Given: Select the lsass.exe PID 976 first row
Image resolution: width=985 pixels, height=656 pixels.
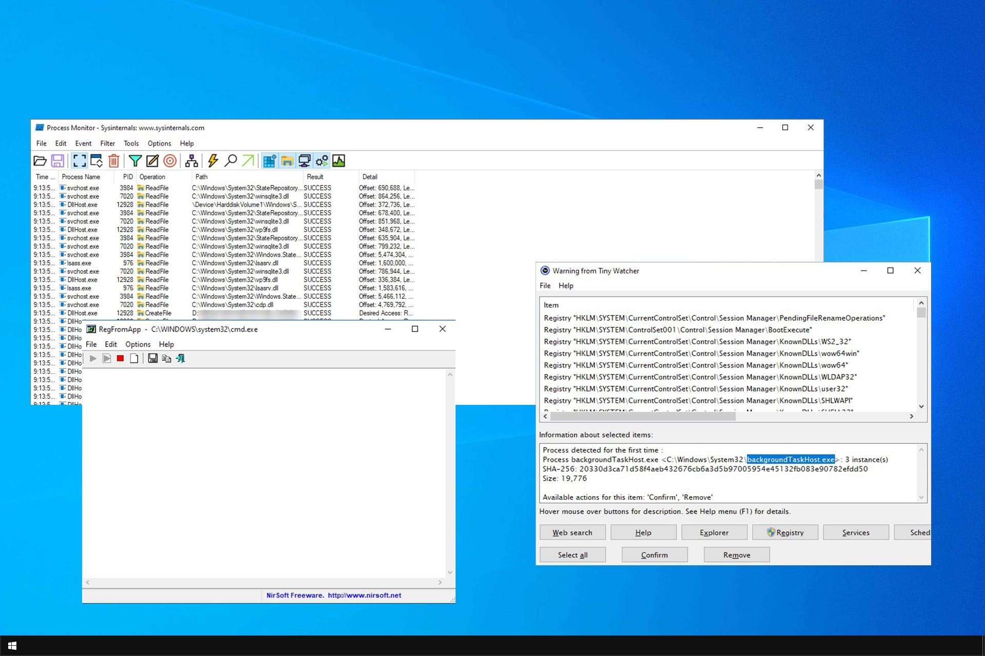Looking at the screenshot, I should [224, 263].
